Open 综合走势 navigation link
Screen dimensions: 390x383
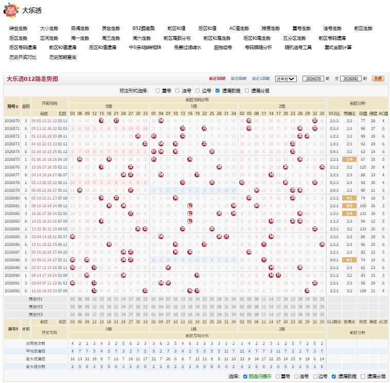point(18,28)
